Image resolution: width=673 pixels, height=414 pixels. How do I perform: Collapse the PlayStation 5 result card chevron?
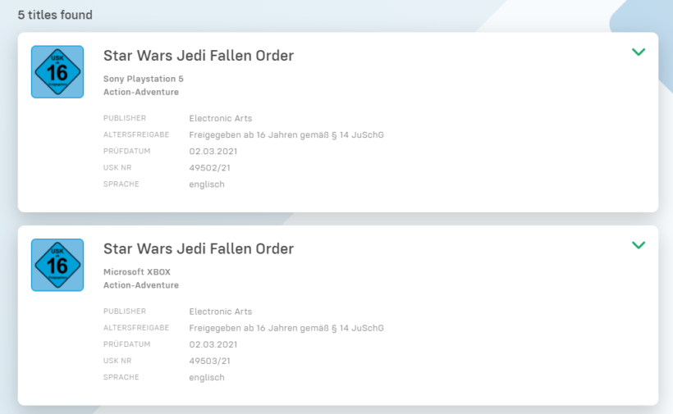(639, 52)
